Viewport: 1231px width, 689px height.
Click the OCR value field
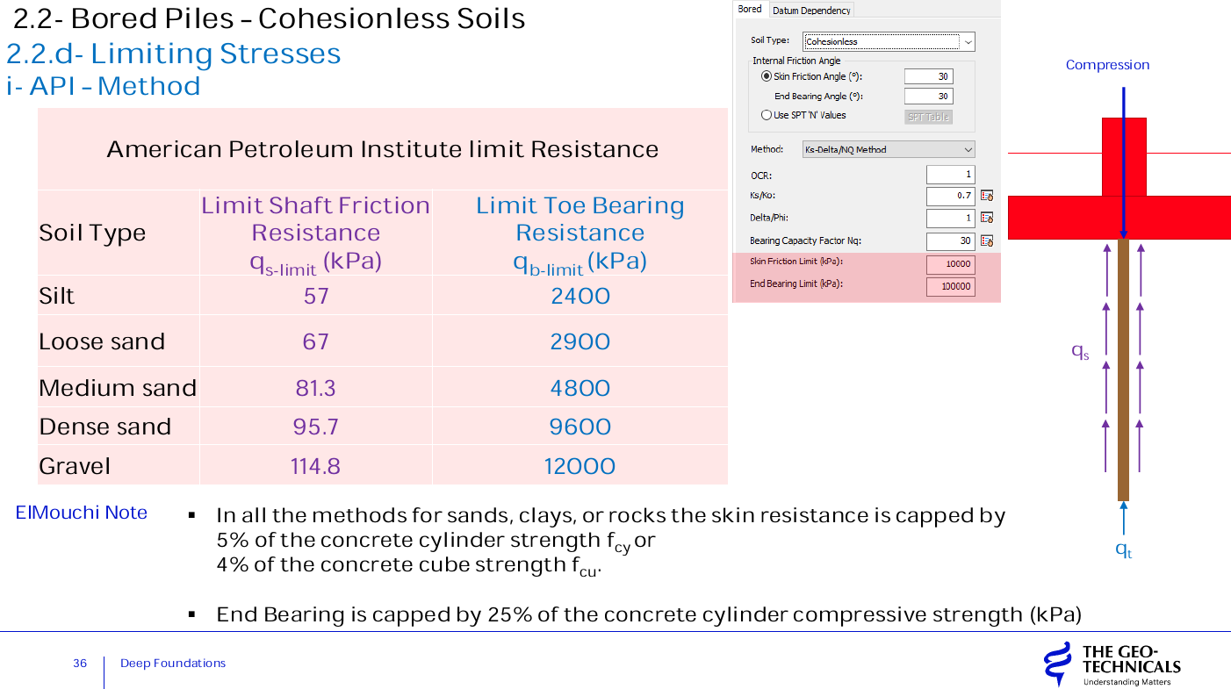pos(950,175)
